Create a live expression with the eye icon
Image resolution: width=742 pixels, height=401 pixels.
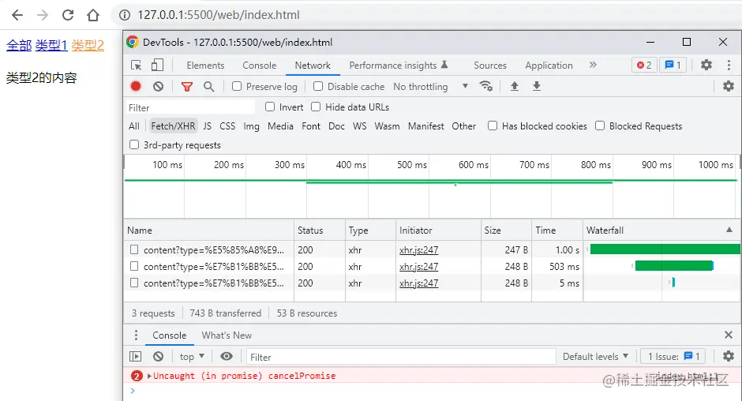pyautogui.click(x=227, y=357)
